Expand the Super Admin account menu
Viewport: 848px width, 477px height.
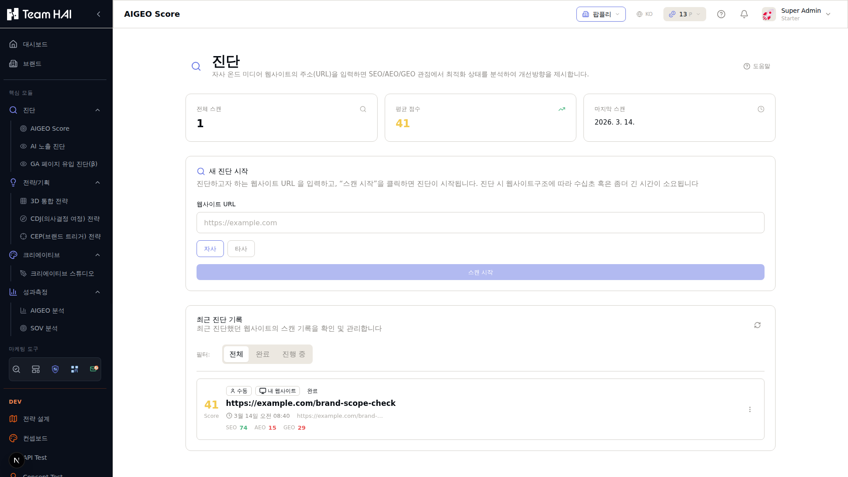click(828, 14)
